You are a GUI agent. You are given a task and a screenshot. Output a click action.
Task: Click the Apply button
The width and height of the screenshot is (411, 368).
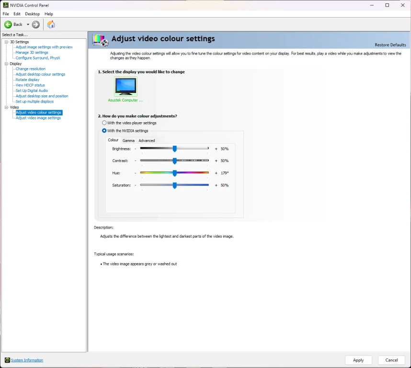tap(358, 360)
